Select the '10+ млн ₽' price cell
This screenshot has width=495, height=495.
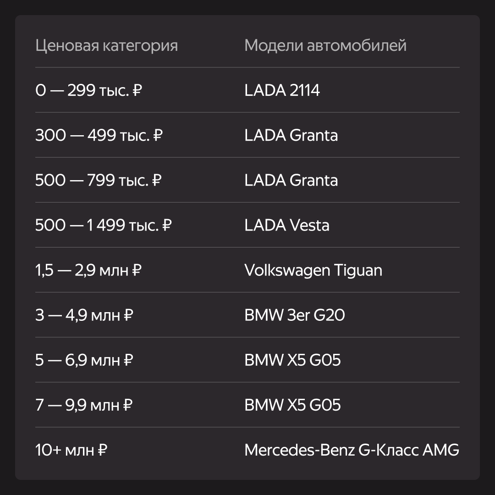point(71,450)
